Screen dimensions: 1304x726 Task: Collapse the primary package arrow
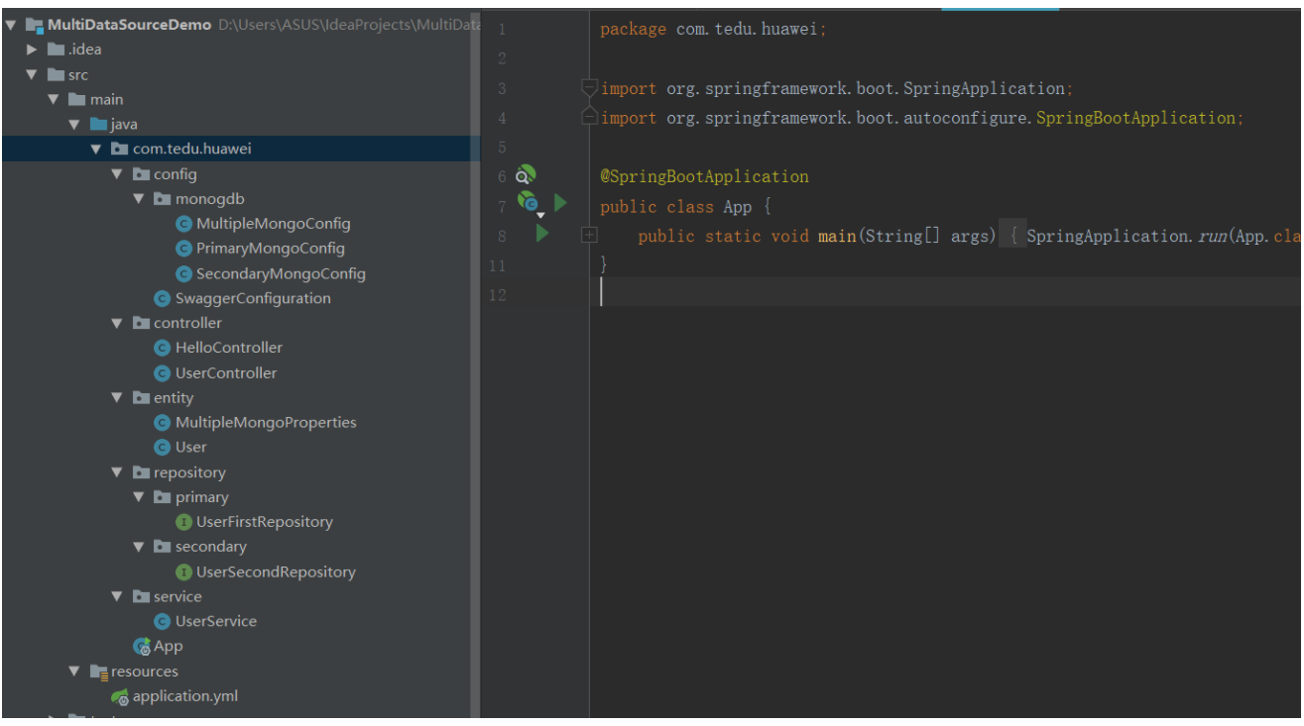coord(139,497)
